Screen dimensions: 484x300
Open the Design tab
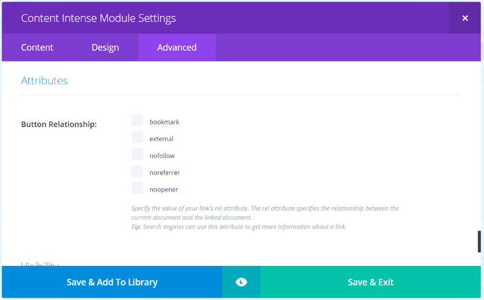tap(105, 47)
